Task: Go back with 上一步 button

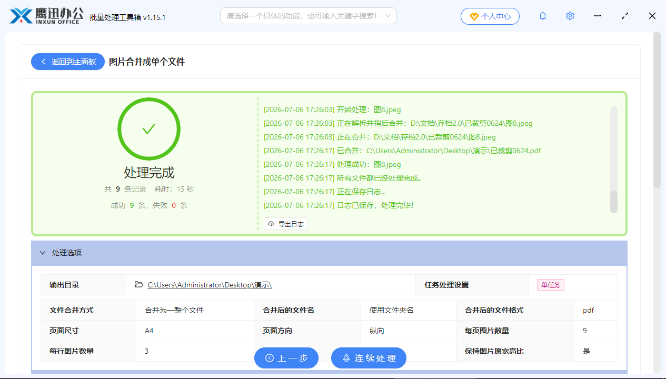Action: point(286,358)
